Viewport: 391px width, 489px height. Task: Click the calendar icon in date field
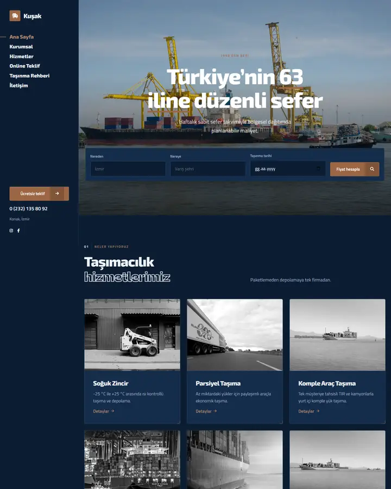318,169
